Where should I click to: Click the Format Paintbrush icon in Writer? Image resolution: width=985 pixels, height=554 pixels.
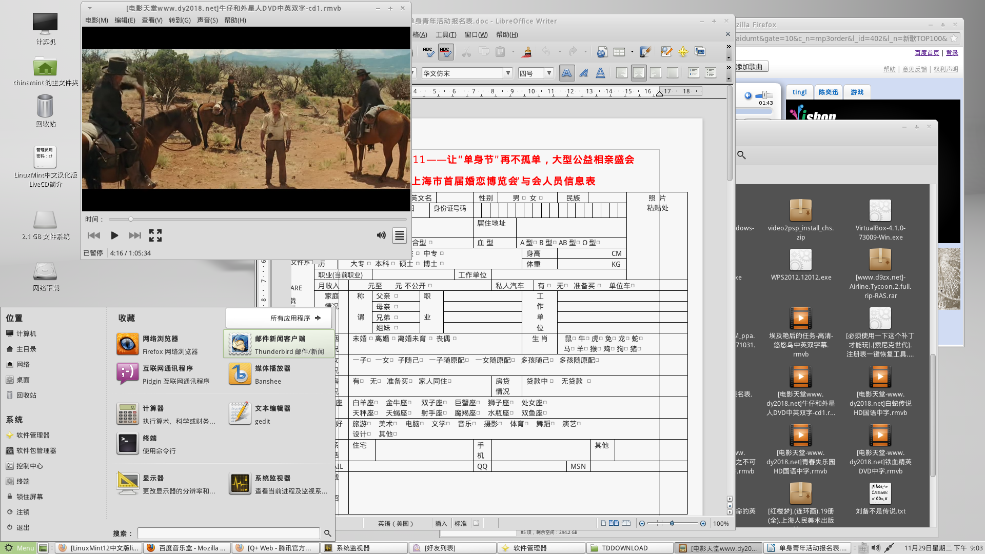526,51
